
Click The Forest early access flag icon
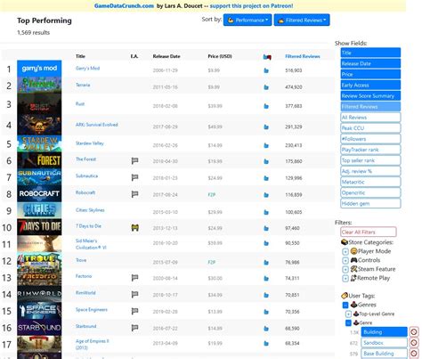click(x=134, y=161)
